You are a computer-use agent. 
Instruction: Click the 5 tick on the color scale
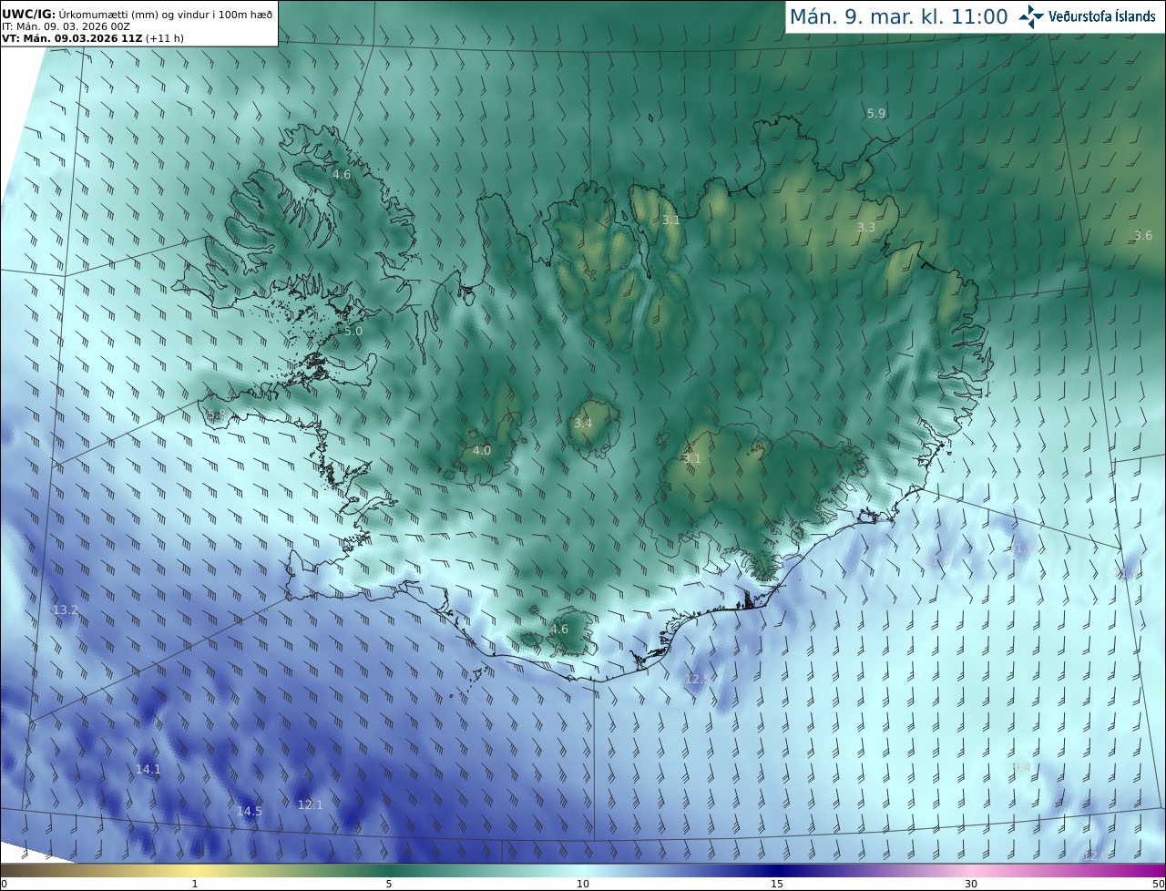389,884
